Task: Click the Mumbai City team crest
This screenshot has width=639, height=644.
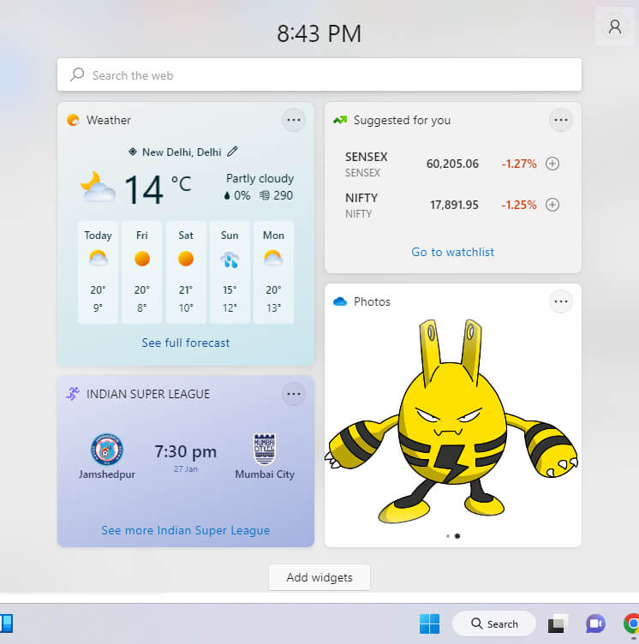Action: click(264, 450)
